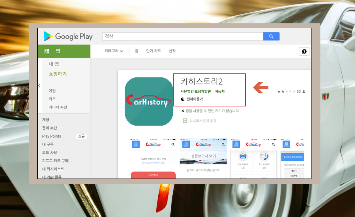Open the 키즈 category
This screenshot has height=217, width=355.
(x=52, y=99)
